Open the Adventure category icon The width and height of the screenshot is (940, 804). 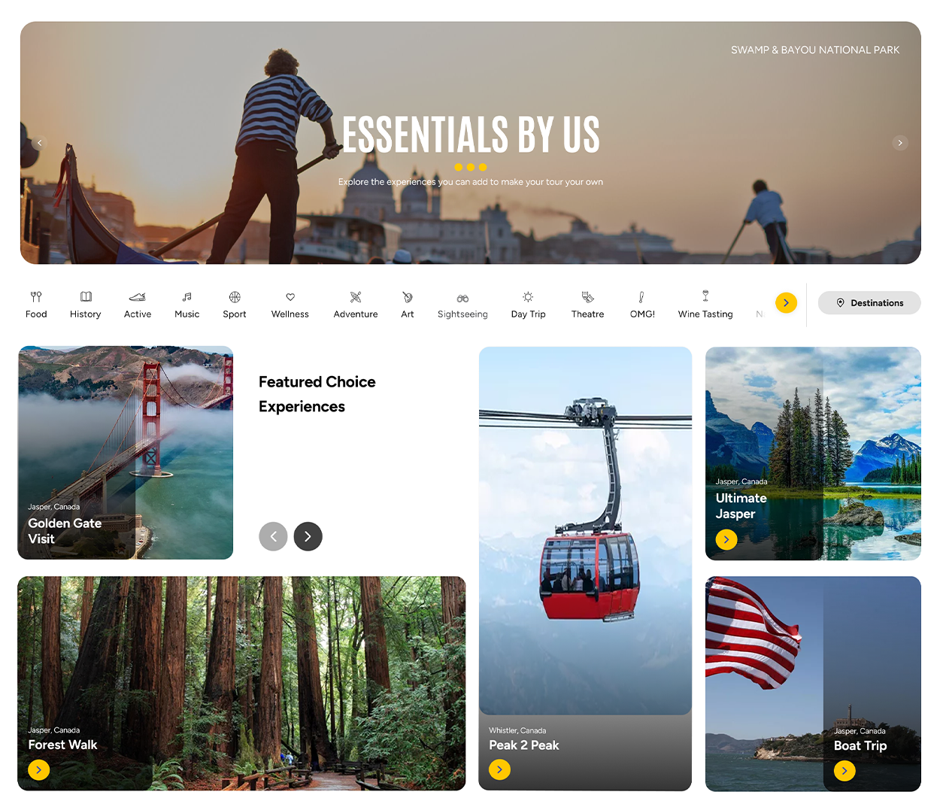tap(356, 296)
